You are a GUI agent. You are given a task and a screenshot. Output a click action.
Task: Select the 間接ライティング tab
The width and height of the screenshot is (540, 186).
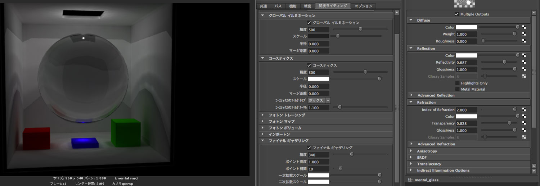pyautogui.click(x=333, y=6)
